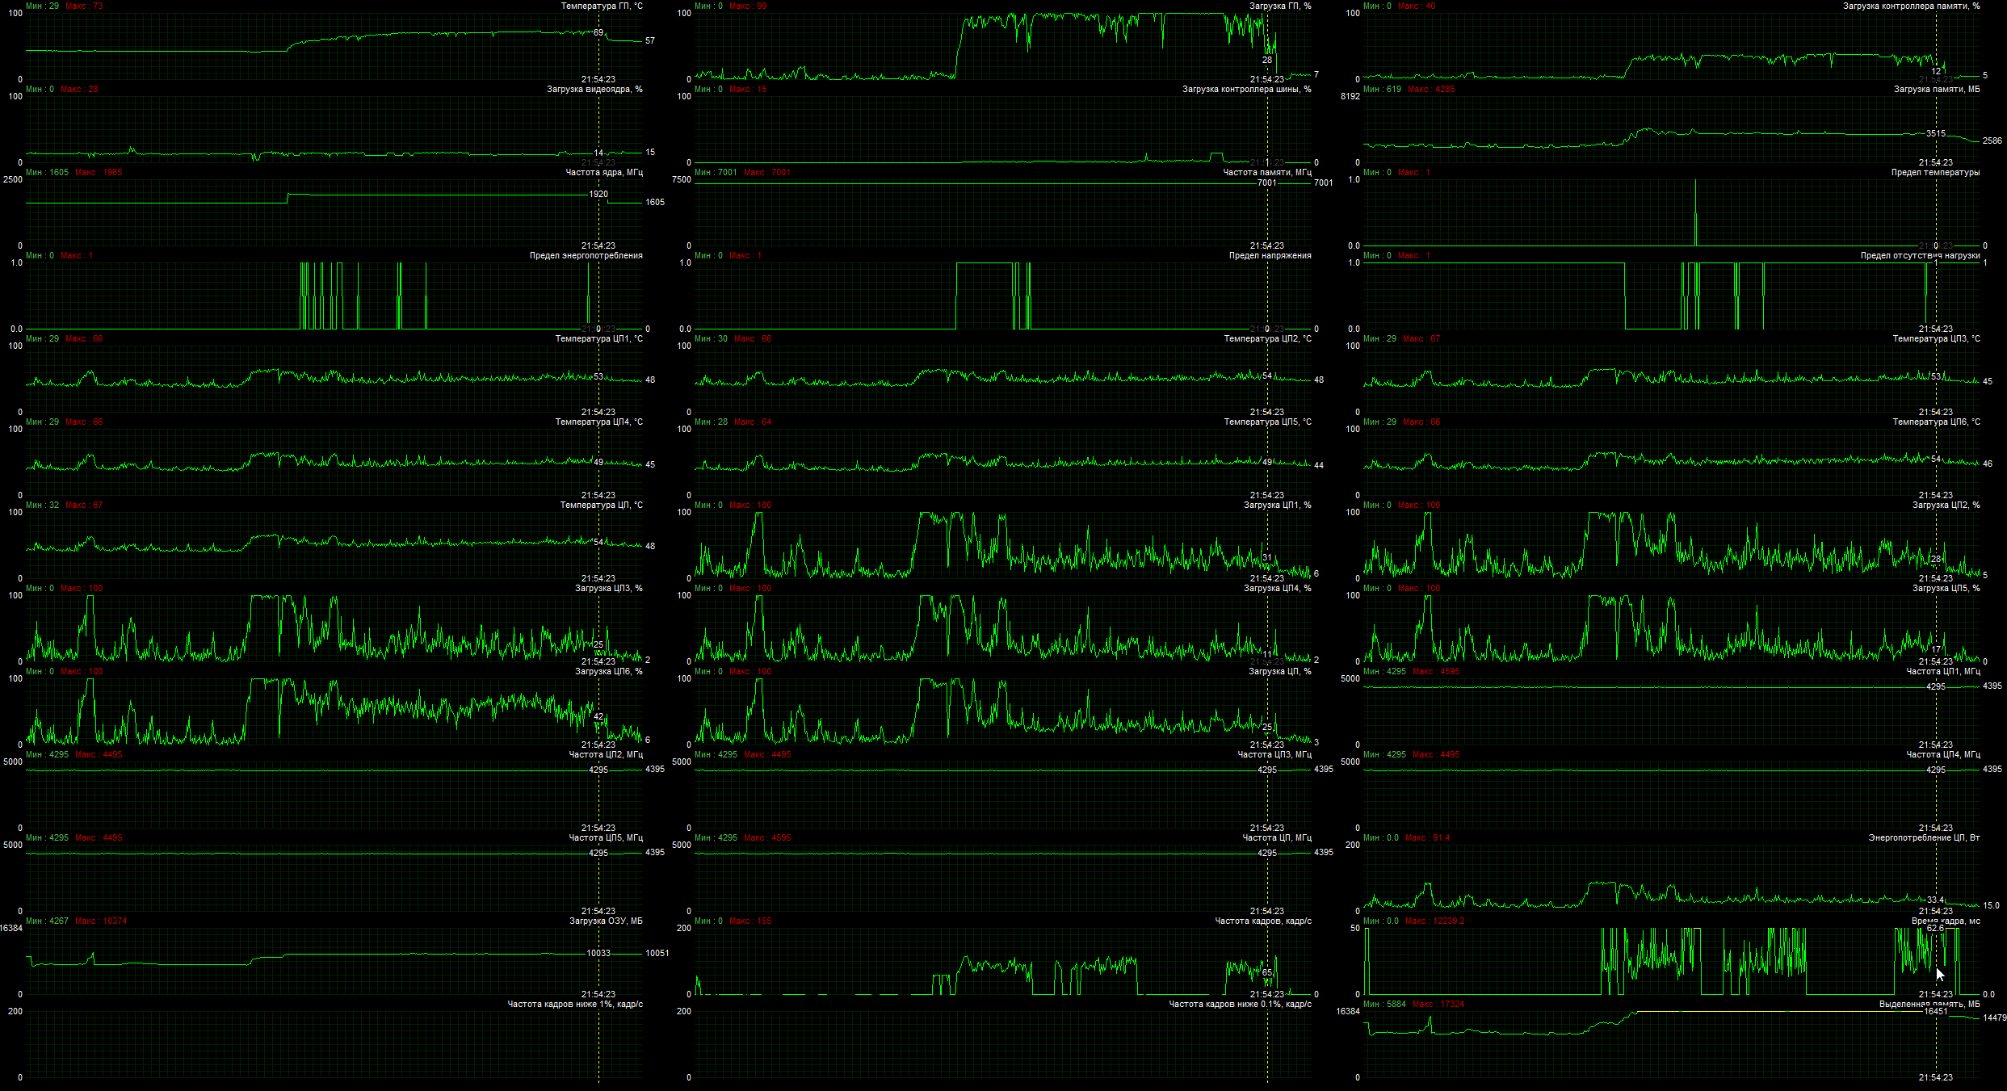Select the 'Загрузка ЦП3, %' graph title

click(x=609, y=588)
